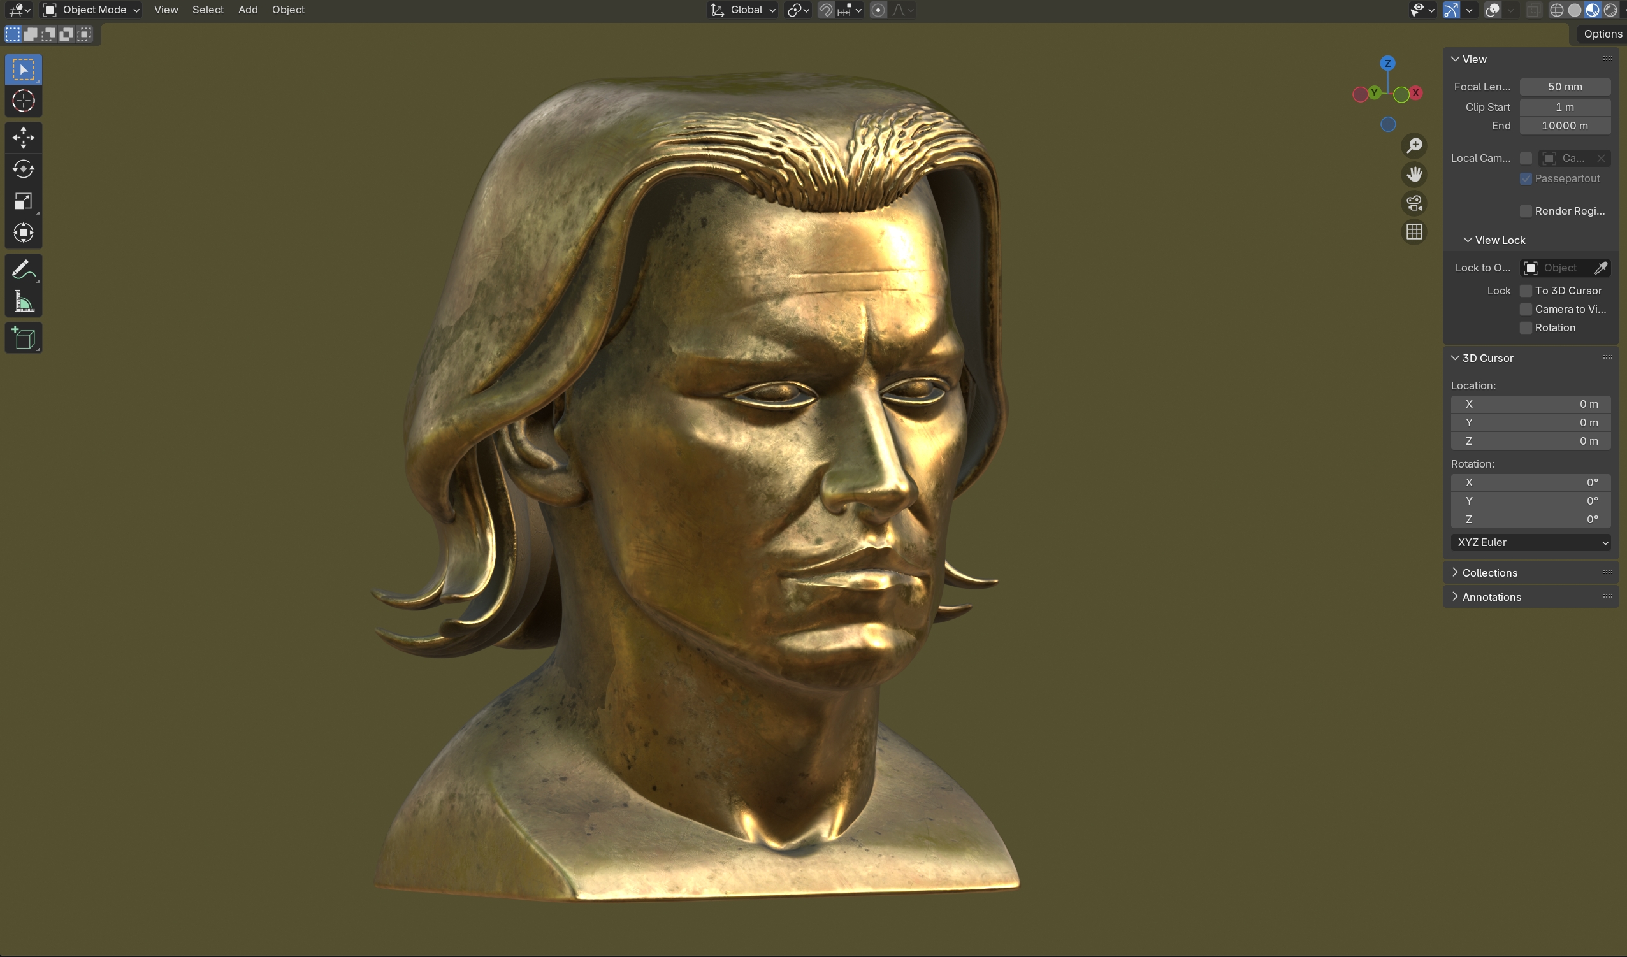This screenshot has height=957, width=1627.
Task: Click the Add Cube tool
Action: coord(23,338)
